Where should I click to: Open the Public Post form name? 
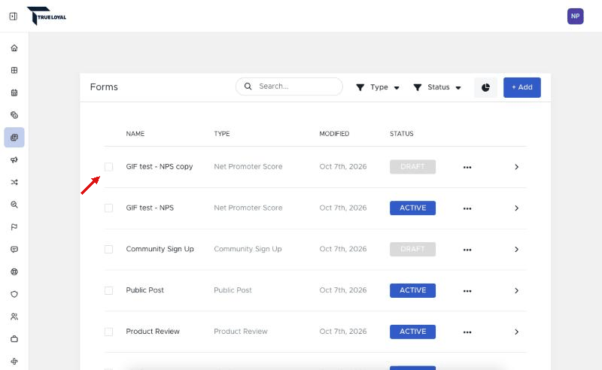(x=144, y=290)
